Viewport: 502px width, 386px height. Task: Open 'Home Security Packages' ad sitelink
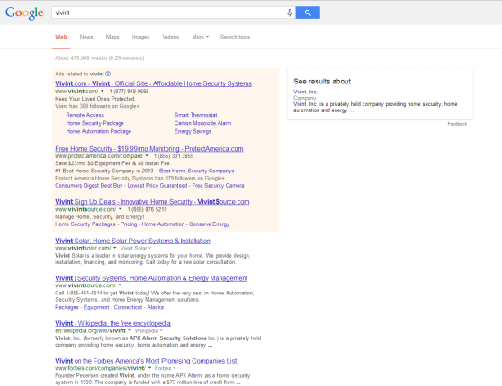[x=85, y=224]
